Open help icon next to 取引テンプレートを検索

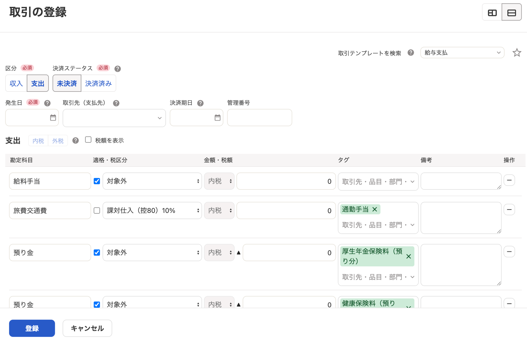pos(411,53)
